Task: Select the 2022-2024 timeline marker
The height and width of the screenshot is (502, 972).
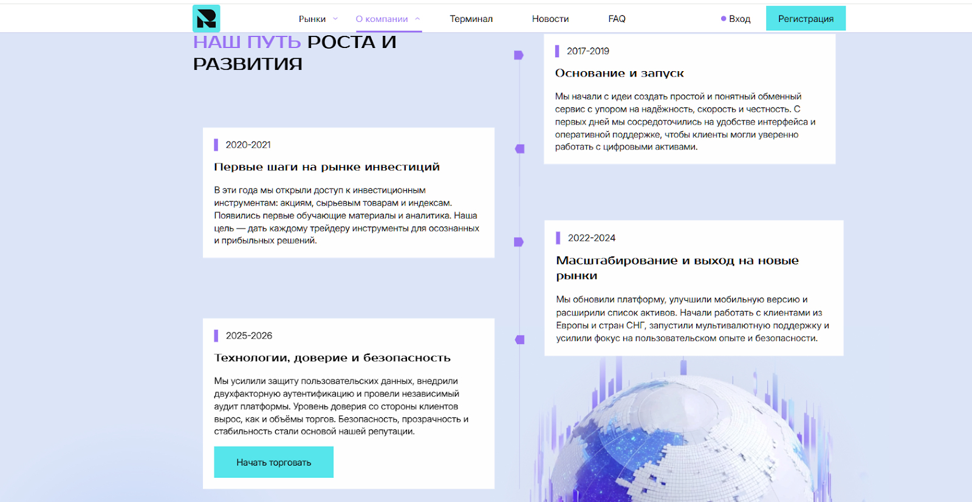Action: tap(519, 242)
